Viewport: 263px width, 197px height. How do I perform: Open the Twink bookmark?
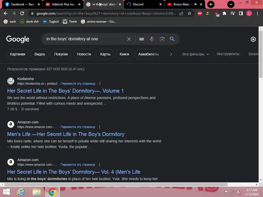(70, 22)
